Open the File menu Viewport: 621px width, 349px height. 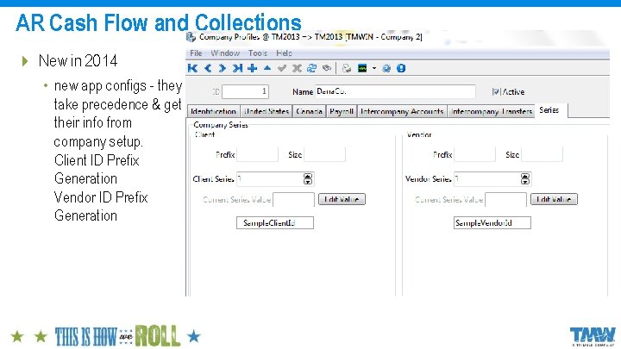click(x=196, y=53)
